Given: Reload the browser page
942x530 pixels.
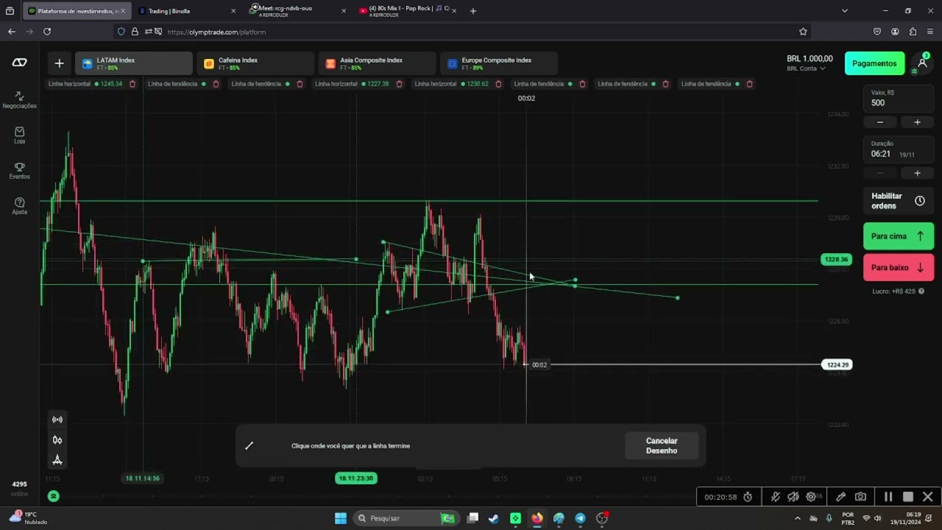Looking at the screenshot, I should (x=47, y=32).
